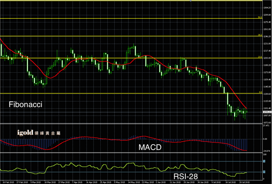Click the MACD text label
The width and height of the screenshot is (272, 184).
(150, 148)
